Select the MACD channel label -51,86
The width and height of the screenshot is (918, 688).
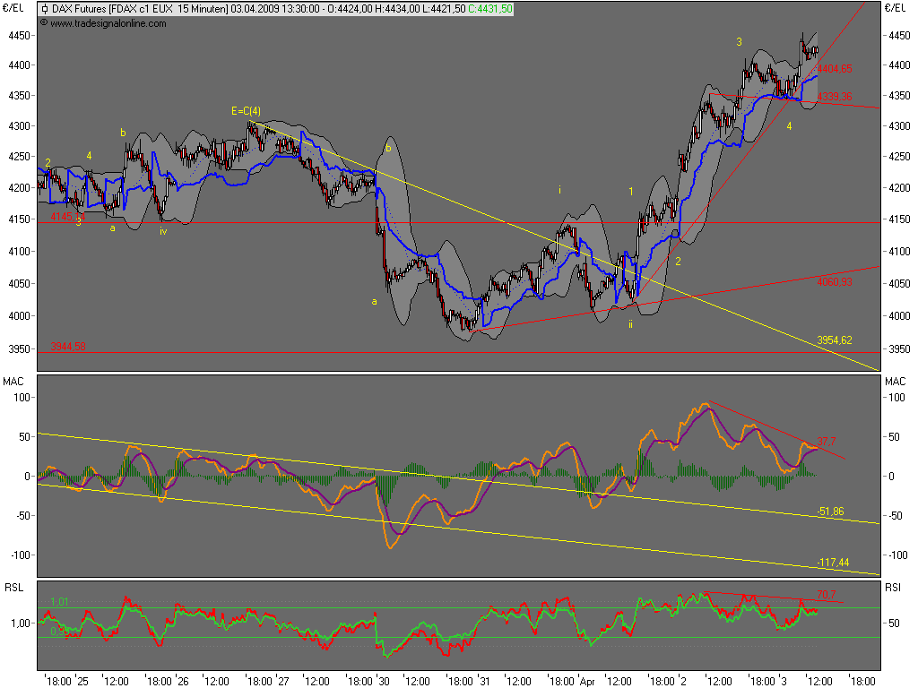pos(830,512)
